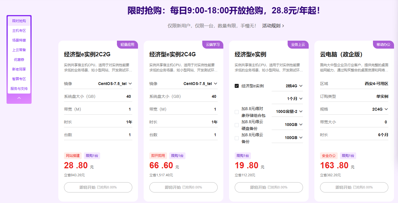Image resolution: width=398 pixels, height=203 pixels.
Task: Click the 轻量应用 corner badge
Action: (127, 45)
